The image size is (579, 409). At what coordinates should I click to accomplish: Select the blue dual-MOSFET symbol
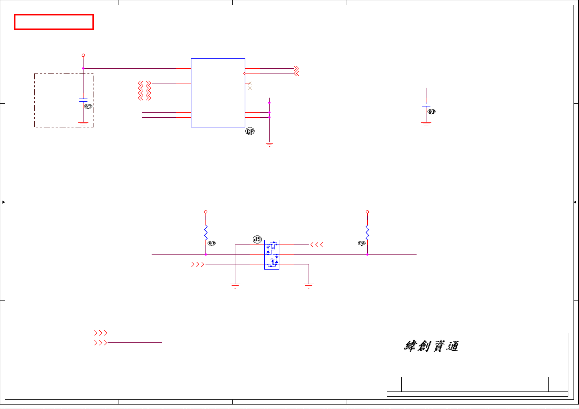pos(272,254)
